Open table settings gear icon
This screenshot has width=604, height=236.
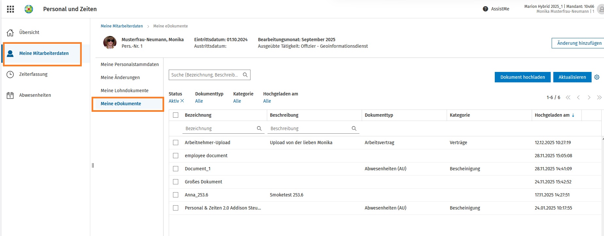pyautogui.click(x=597, y=77)
